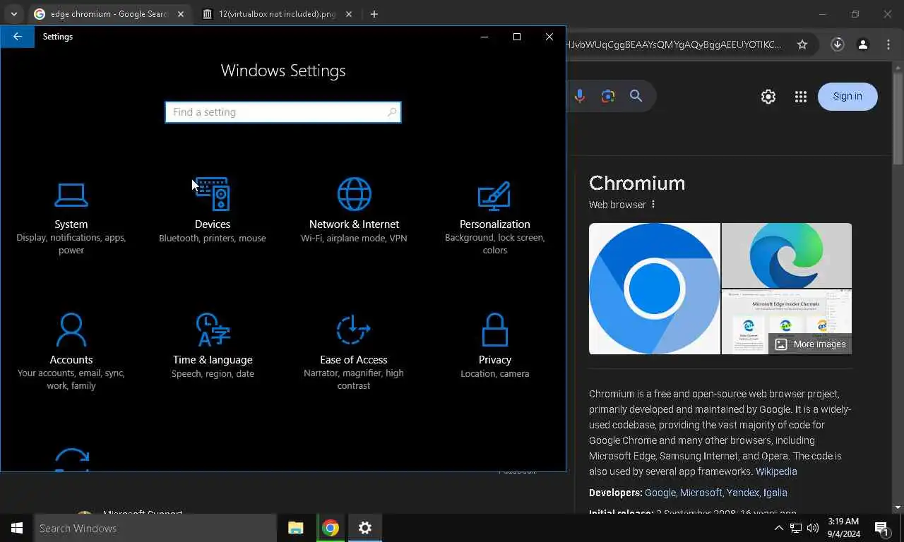Bookmark this page with the star icon
The image size is (904, 542).
[x=802, y=44]
